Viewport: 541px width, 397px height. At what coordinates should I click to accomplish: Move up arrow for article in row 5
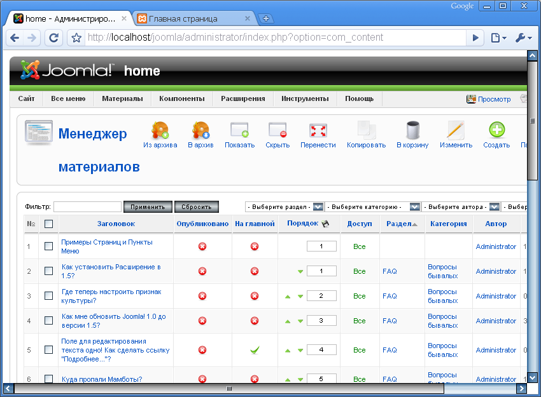pos(288,351)
